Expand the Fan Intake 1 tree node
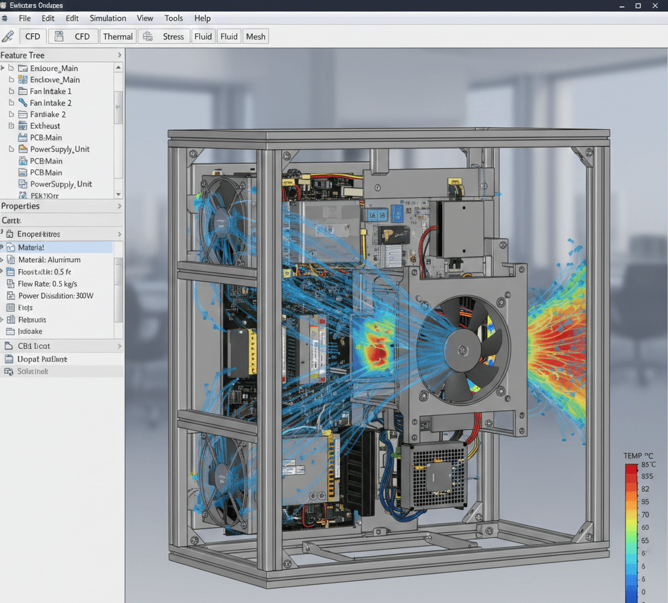Image resolution: width=668 pixels, height=603 pixels. tap(11, 91)
